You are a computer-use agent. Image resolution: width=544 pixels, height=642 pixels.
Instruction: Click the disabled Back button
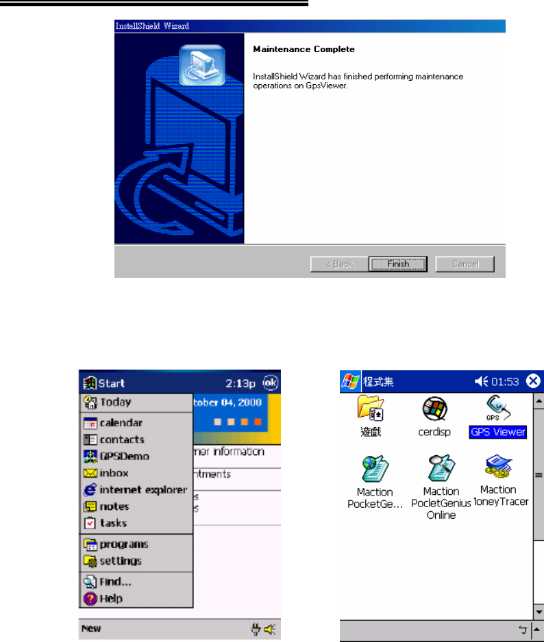(x=339, y=264)
